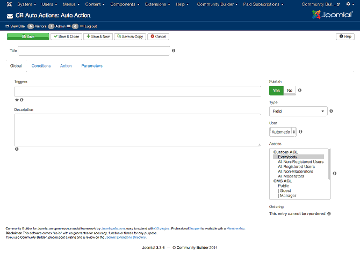Click the envelope icon next to CB Auto Actions
This screenshot has height=267, width=360.
[10, 16]
